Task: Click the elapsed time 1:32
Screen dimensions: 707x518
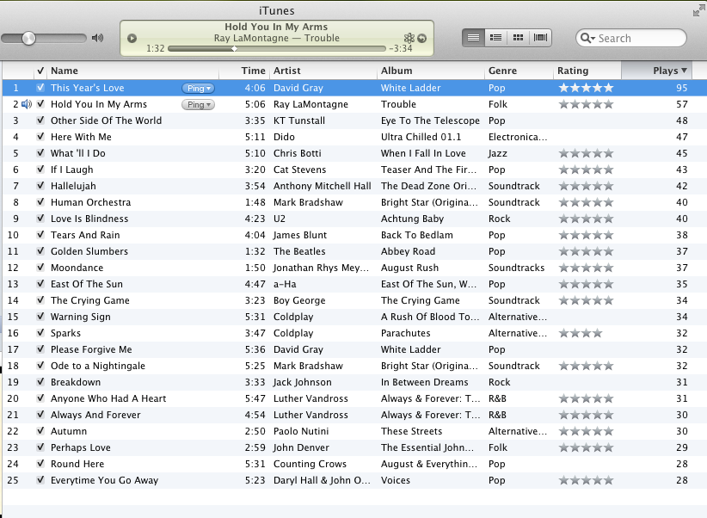Action: point(156,48)
